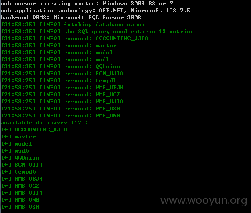Image resolution: width=251 pixels, height=213 pixels.
Task: Click the 'web application technology' ASP.NET line
Action: (x=95, y=11)
